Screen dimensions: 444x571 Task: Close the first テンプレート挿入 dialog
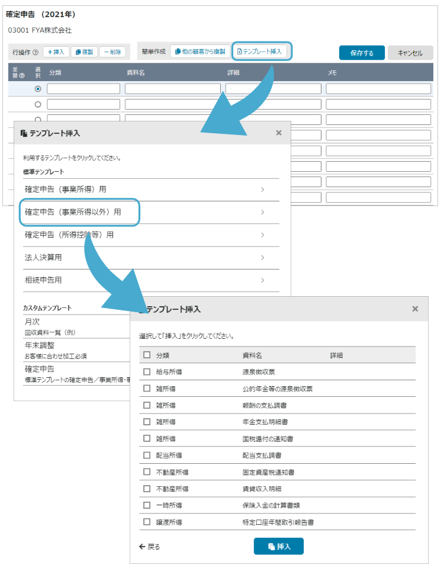pos(279,133)
